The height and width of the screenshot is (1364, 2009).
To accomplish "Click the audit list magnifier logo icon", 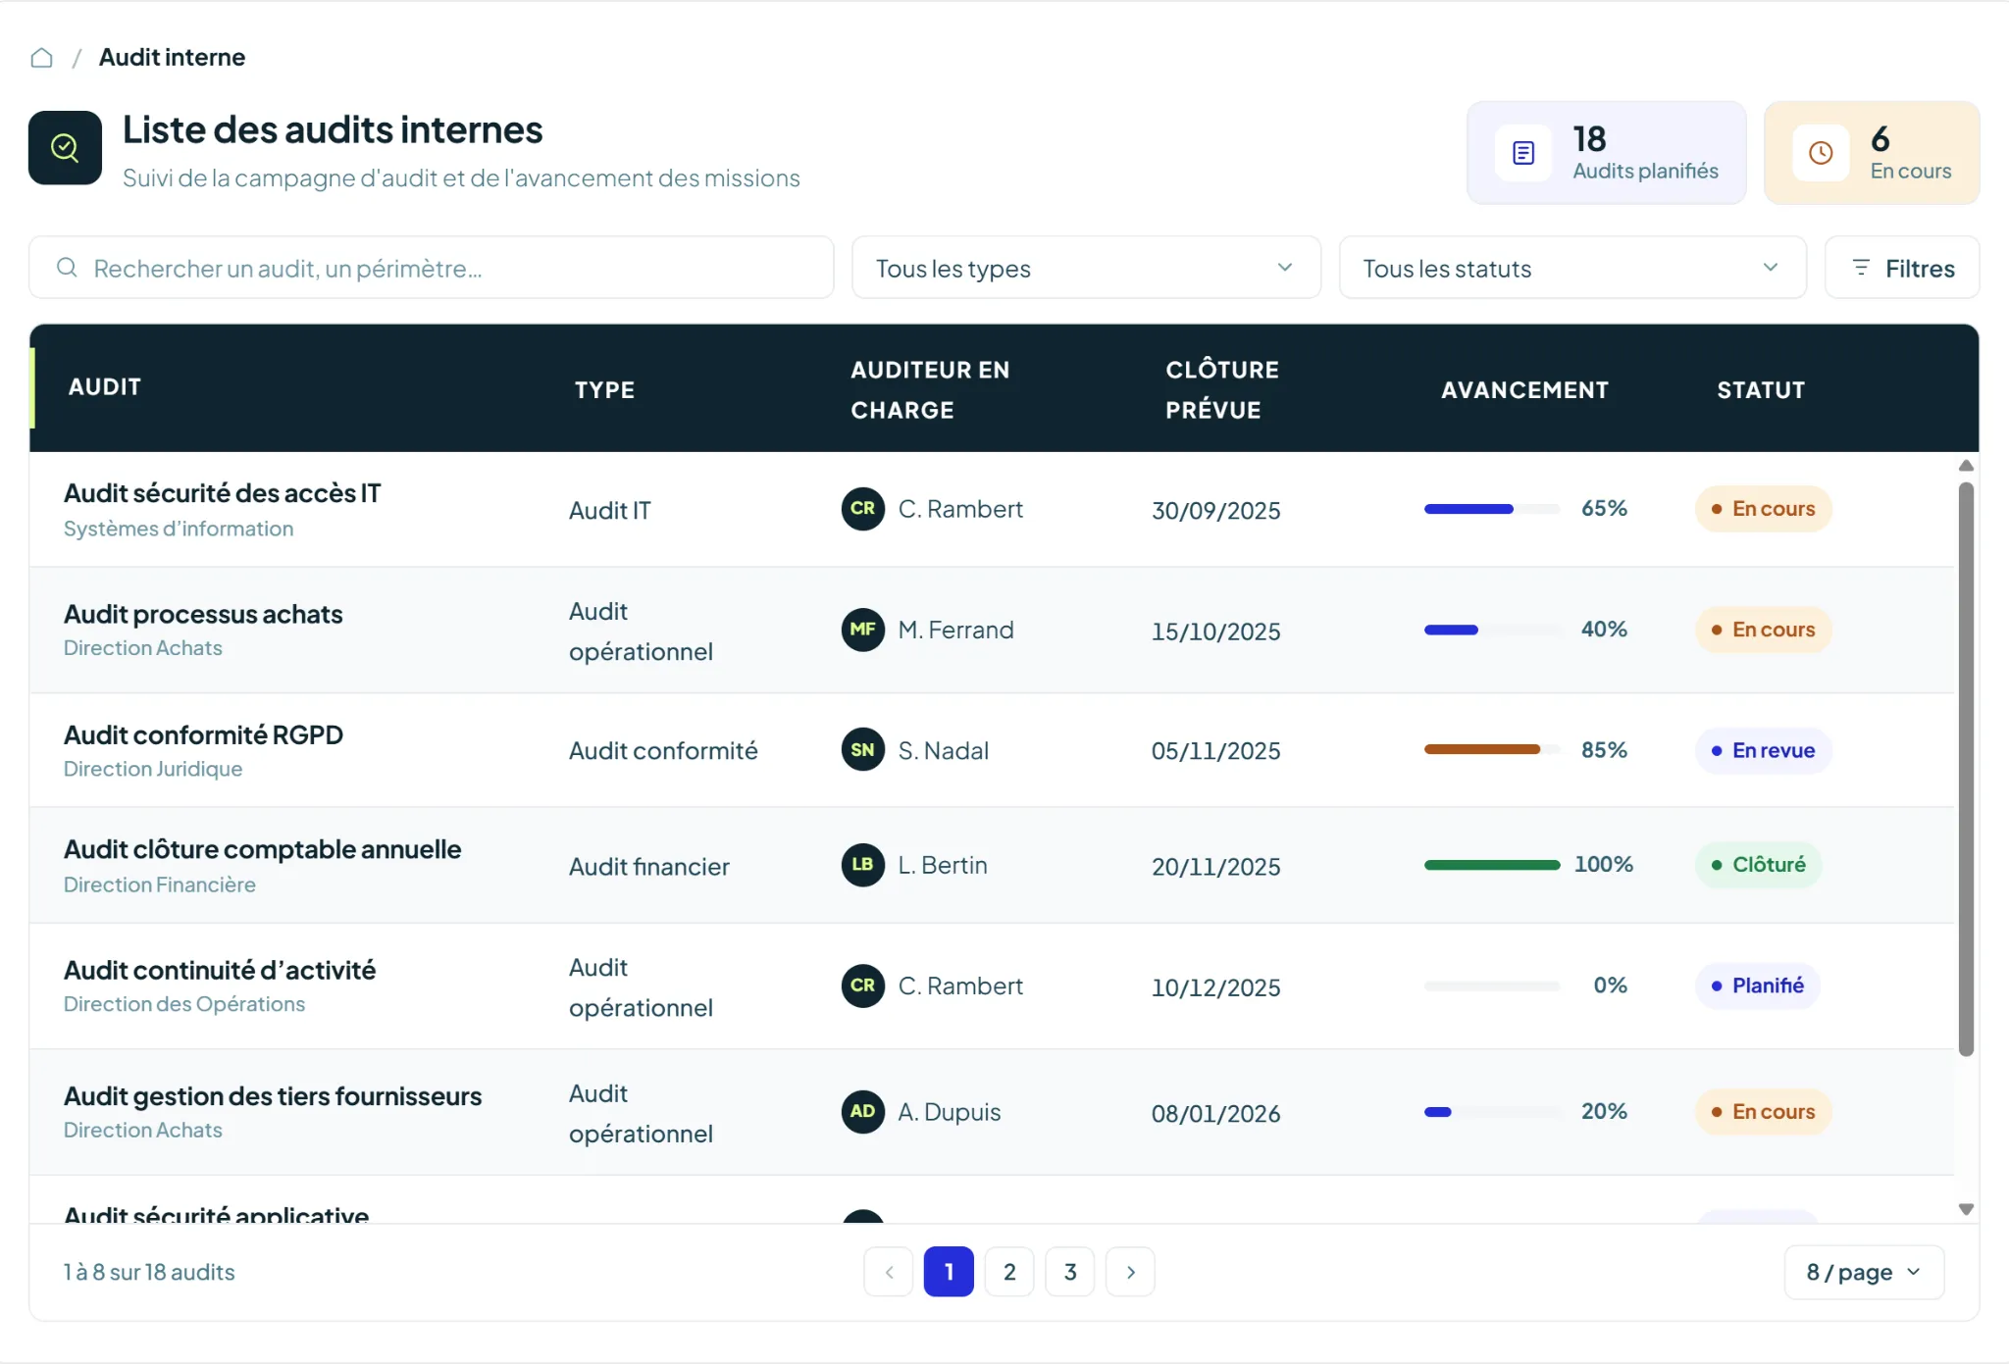I will pyautogui.click(x=65, y=148).
